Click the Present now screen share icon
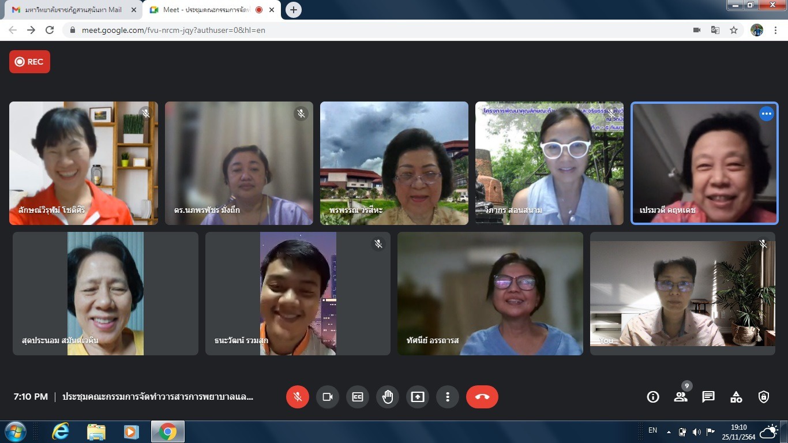Viewport: 788px width, 443px height. pyautogui.click(x=417, y=397)
